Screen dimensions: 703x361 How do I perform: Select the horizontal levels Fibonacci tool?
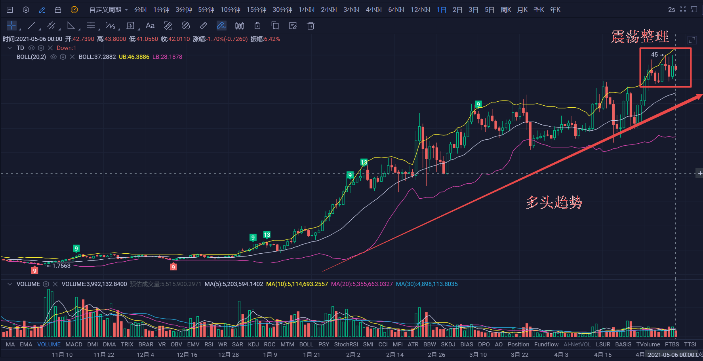91,26
